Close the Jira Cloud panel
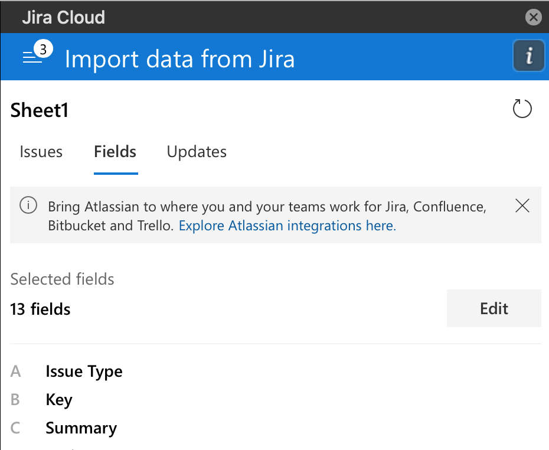This screenshot has width=549, height=450. (x=533, y=17)
